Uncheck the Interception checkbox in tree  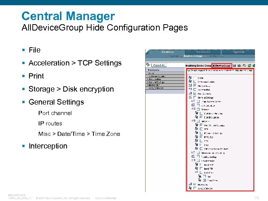[195, 184]
